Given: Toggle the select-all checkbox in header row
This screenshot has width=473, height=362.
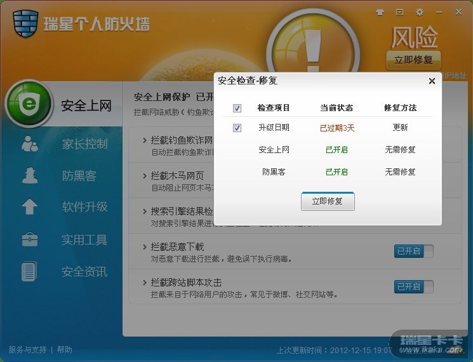Looking at the screenshot, I should tap(237, 108).
